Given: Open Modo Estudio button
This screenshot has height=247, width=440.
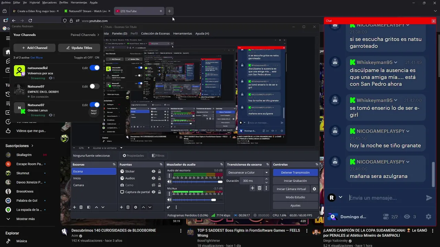Looking at the screenshot, I should click(295, 197).
